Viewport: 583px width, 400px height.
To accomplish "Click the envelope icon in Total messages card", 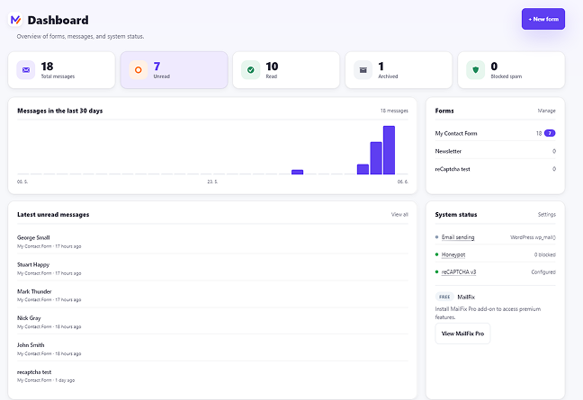I will (x=26, y=70).
